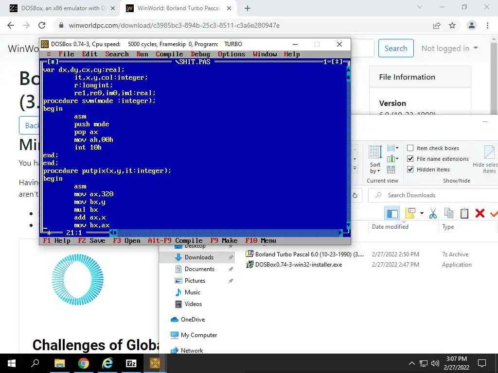The image size is (498, 373).
Task: Click Hide selected items button
Action: point(487,159)
